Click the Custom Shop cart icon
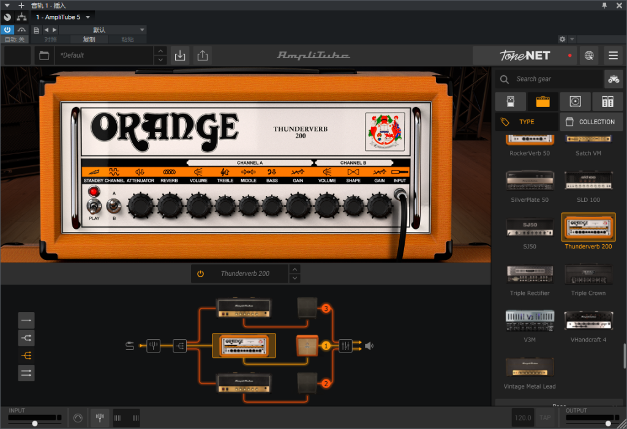 614,79
